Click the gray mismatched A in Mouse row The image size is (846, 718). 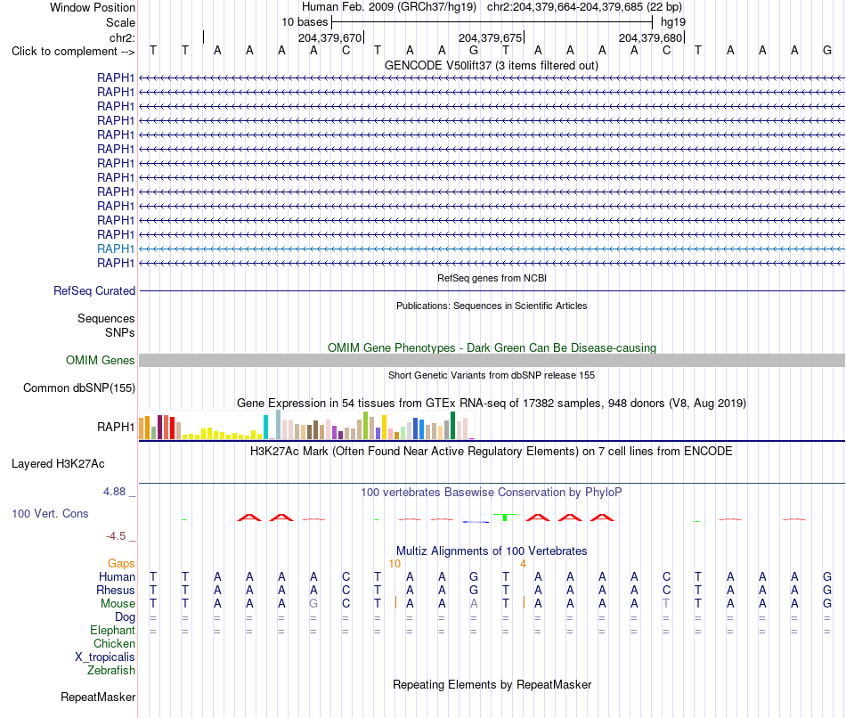coord(474,604)
